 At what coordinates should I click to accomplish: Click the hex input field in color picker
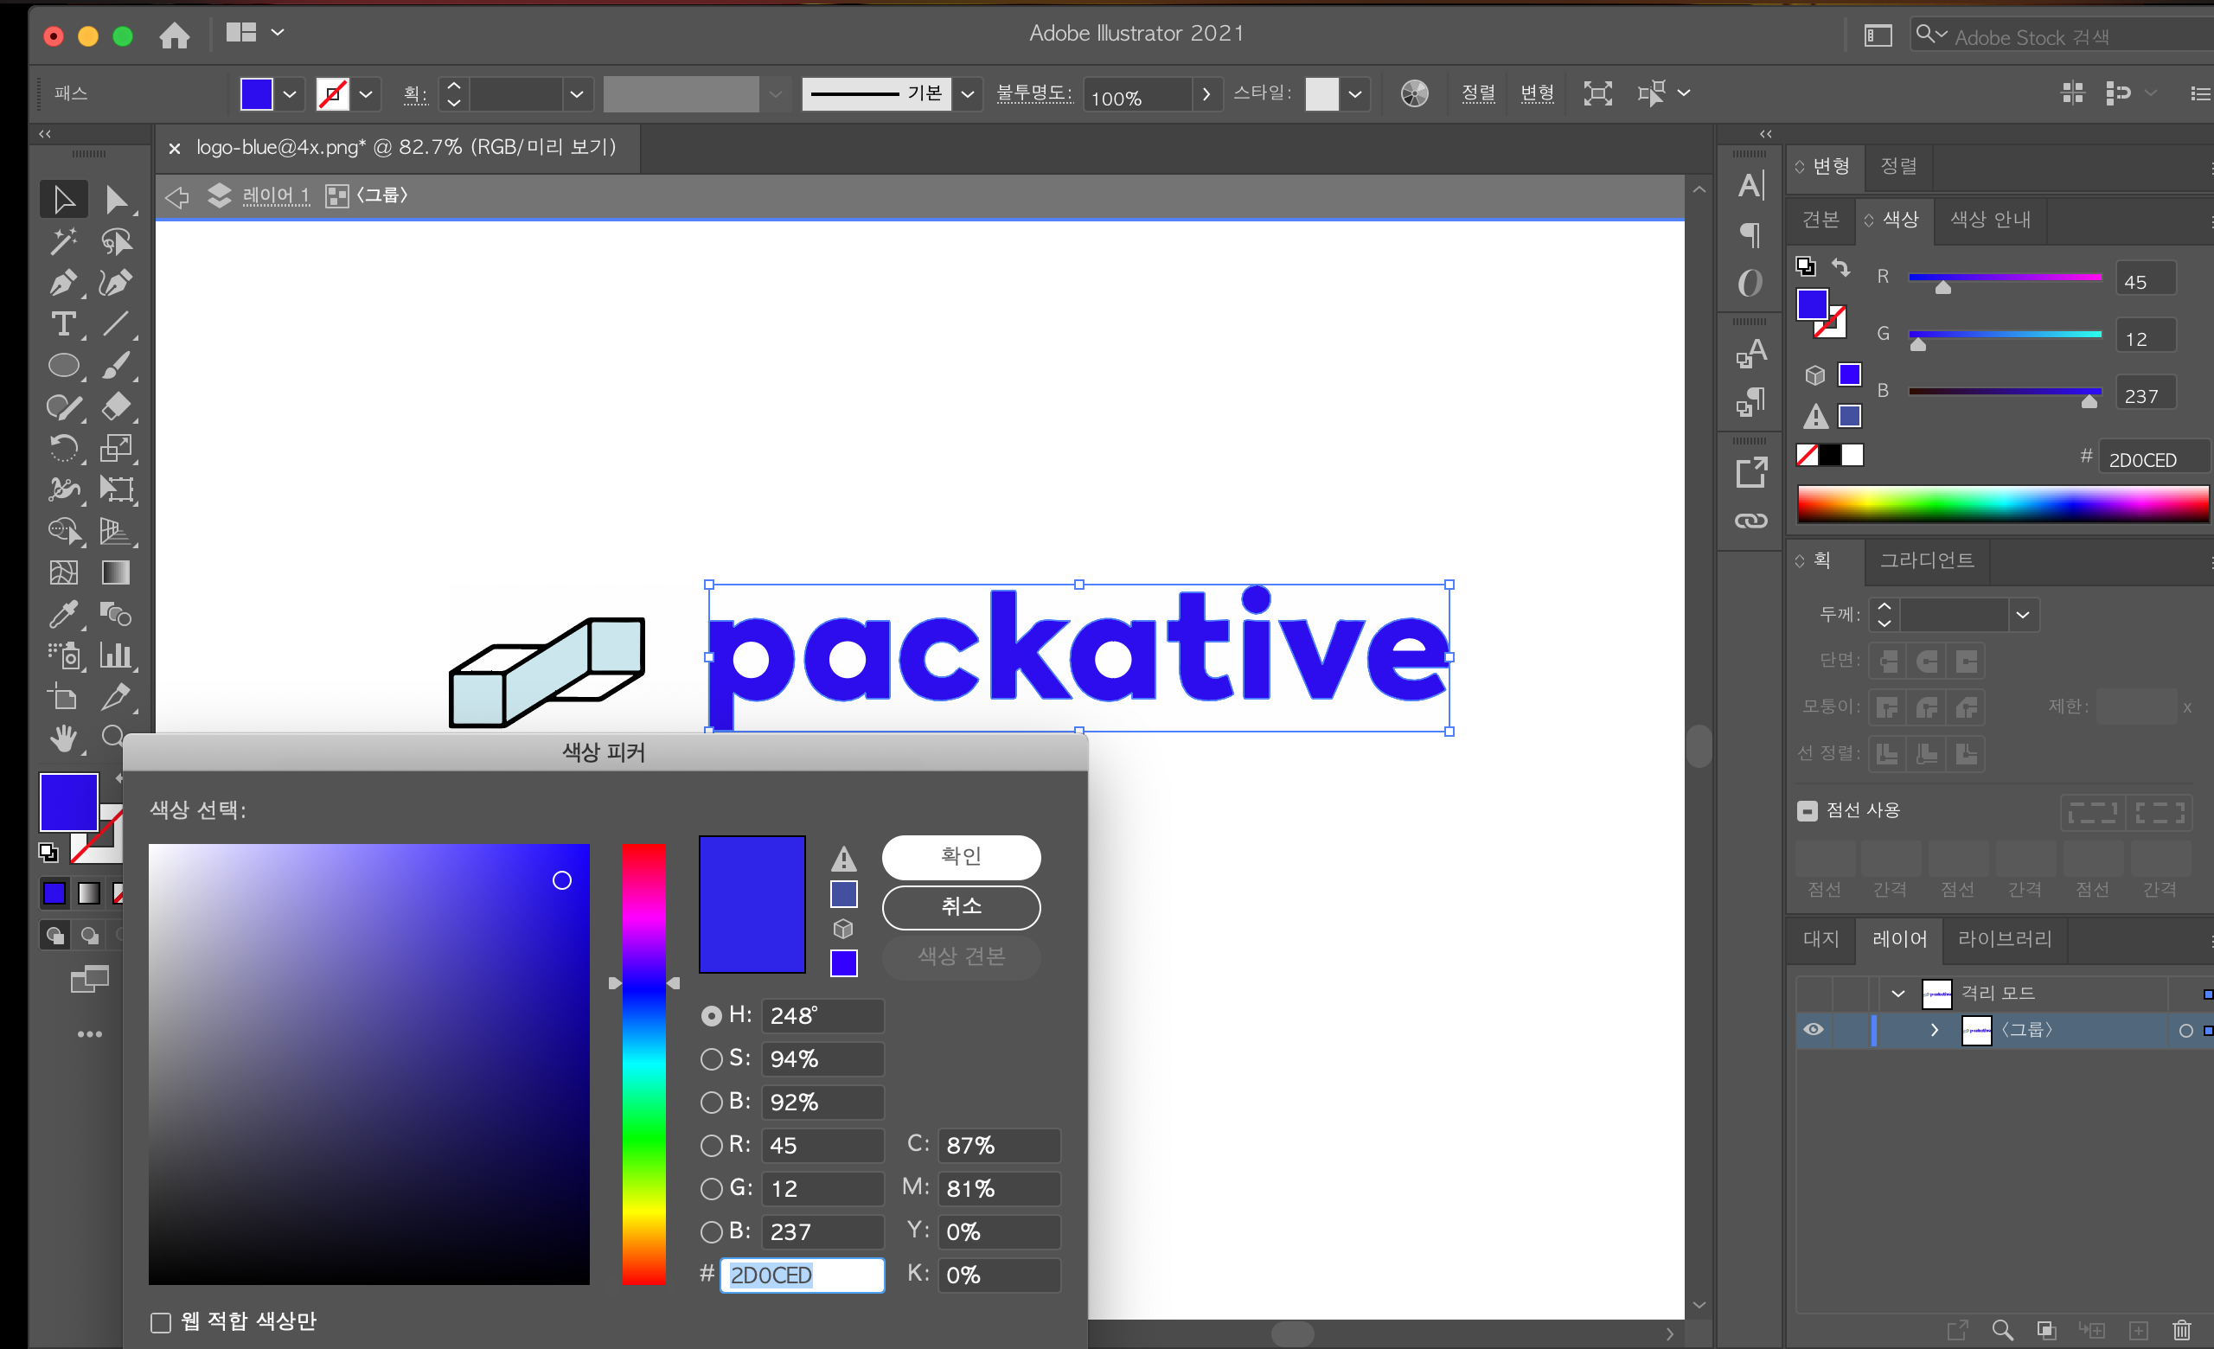[802, 1275]
